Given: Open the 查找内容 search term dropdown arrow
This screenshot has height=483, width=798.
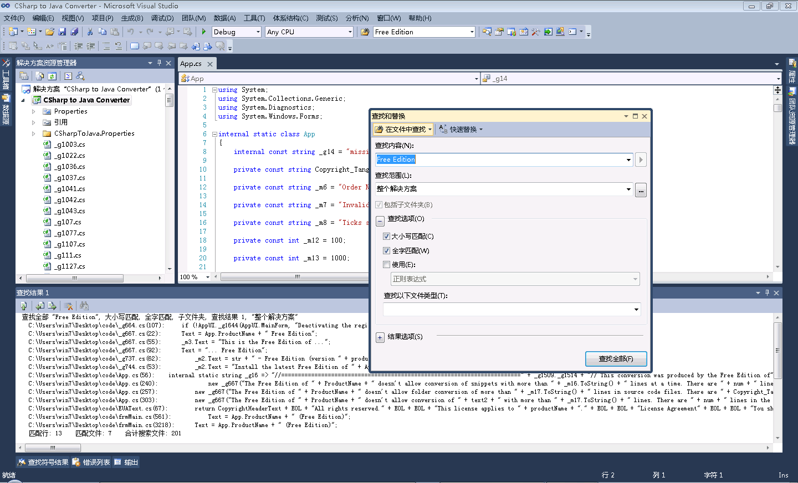Looking at the screenshot, I should pos(628,160).
